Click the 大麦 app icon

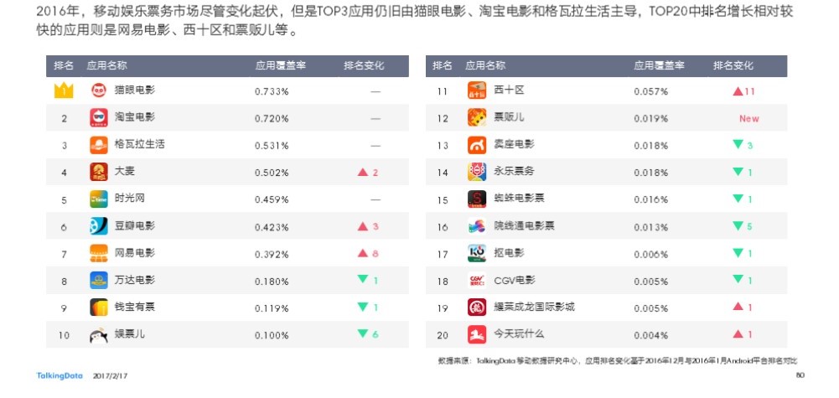click(x=98, y=172)
